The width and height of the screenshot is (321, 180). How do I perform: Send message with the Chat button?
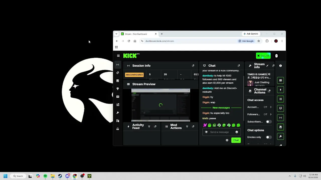[x=236, y=140]
